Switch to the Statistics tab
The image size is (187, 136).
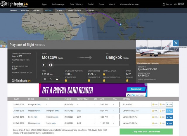coord(90,10)
